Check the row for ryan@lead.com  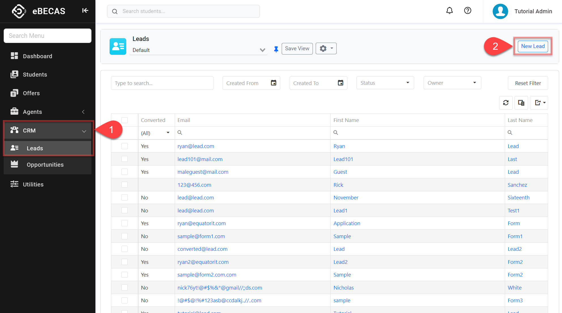pos(125,146)
